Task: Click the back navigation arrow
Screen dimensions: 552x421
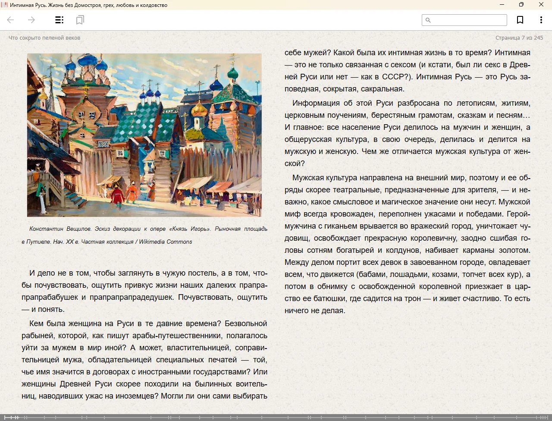Action: [x=11, y=20]
